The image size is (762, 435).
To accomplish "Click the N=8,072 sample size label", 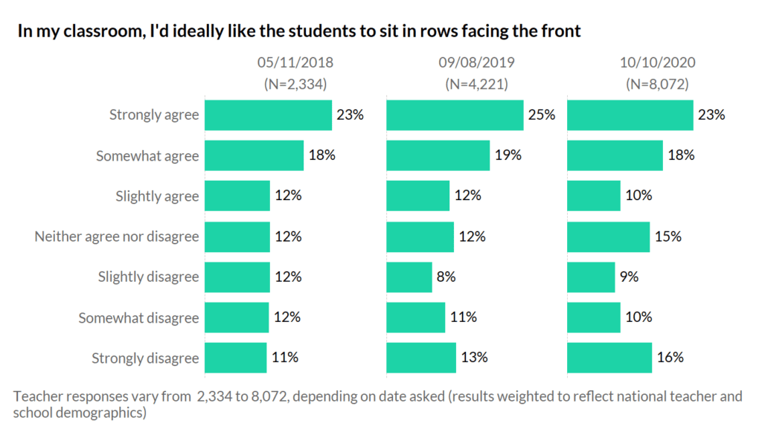I will [658, 84].
